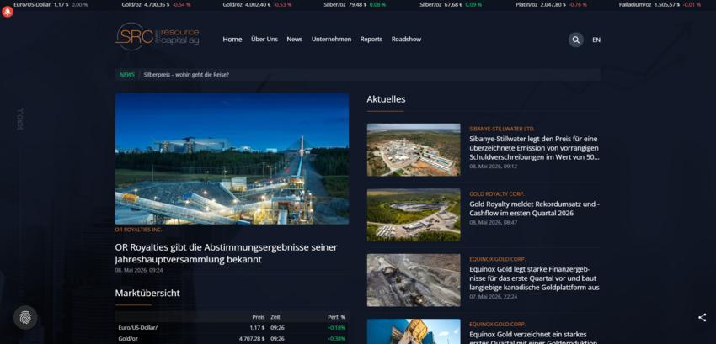Select the Gold/oz row in Marktübersicht
The image size is (716, 344).
coord(232,338)
